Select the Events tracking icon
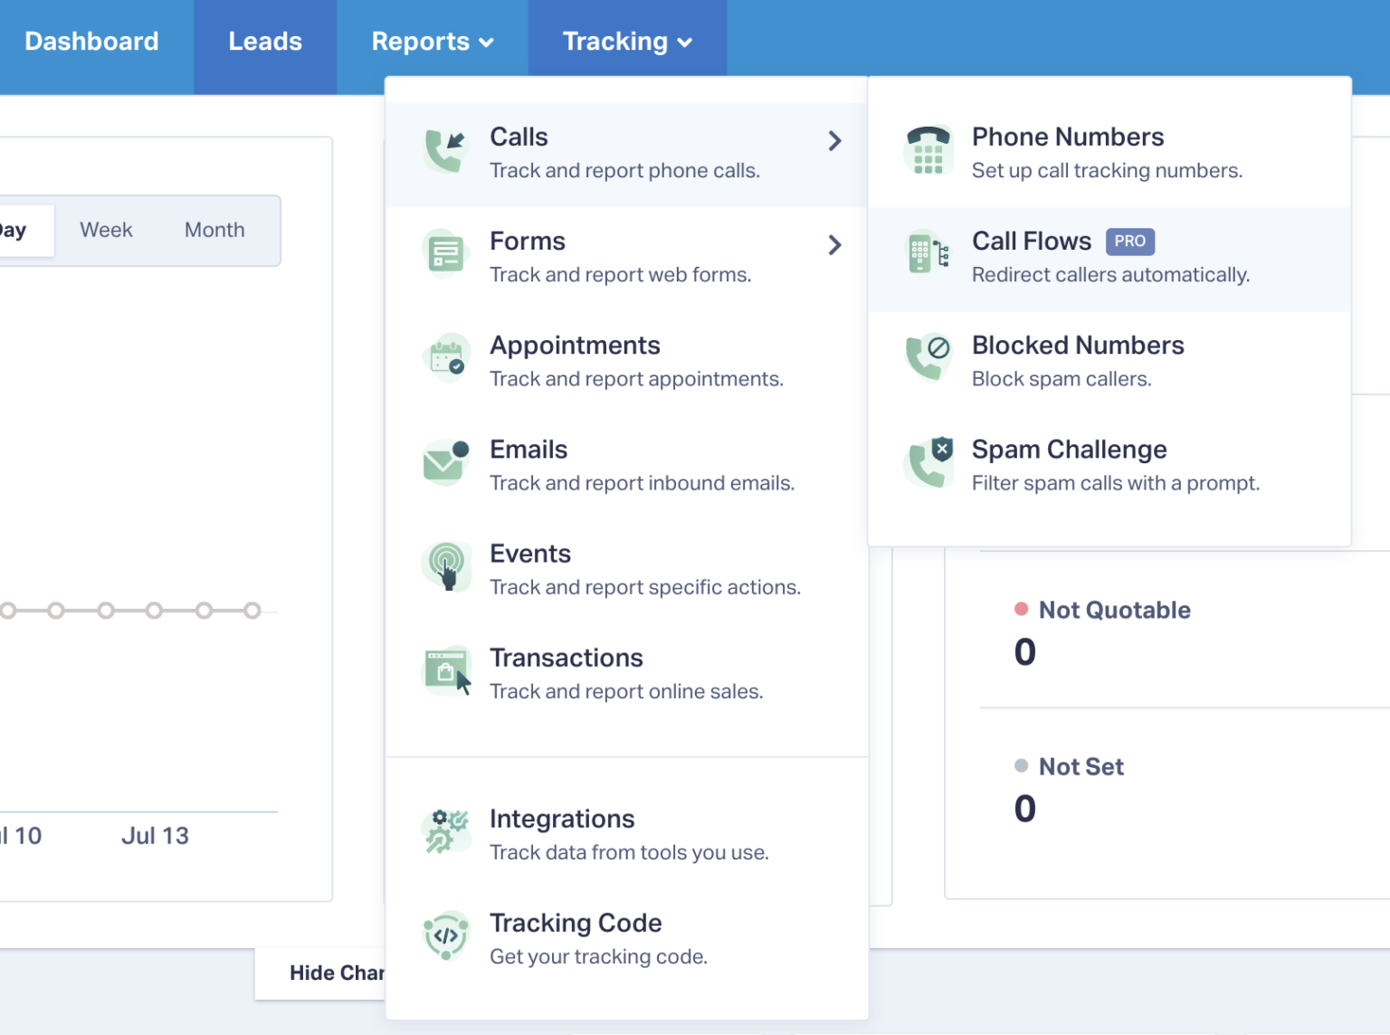 click(x=445, y=566)
